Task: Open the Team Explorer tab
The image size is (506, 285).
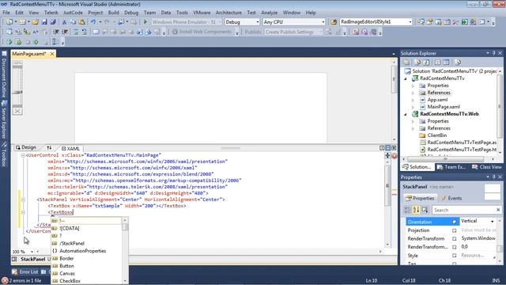Action: tap(451, 167)
